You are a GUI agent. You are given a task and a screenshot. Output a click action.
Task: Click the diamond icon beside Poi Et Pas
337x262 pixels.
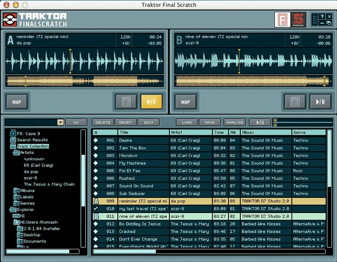96,171
